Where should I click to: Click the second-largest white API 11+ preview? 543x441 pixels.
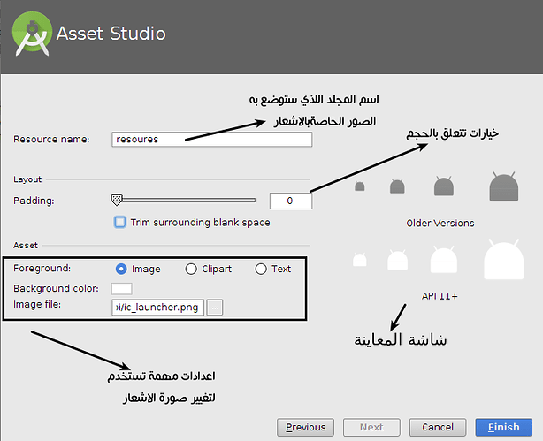click(444, 260)
